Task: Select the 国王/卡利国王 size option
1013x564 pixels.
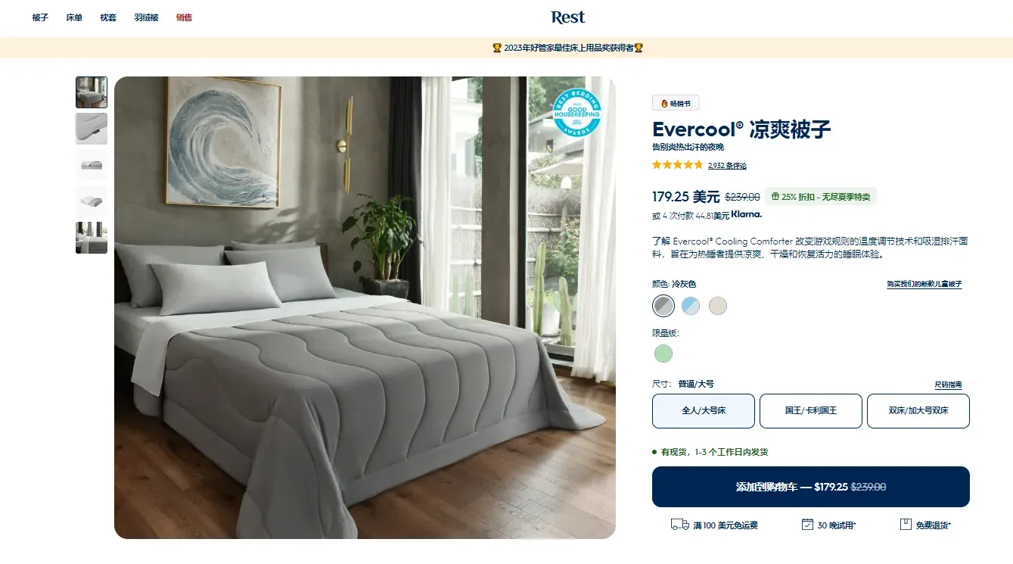Action: click(x=811, y=410)
